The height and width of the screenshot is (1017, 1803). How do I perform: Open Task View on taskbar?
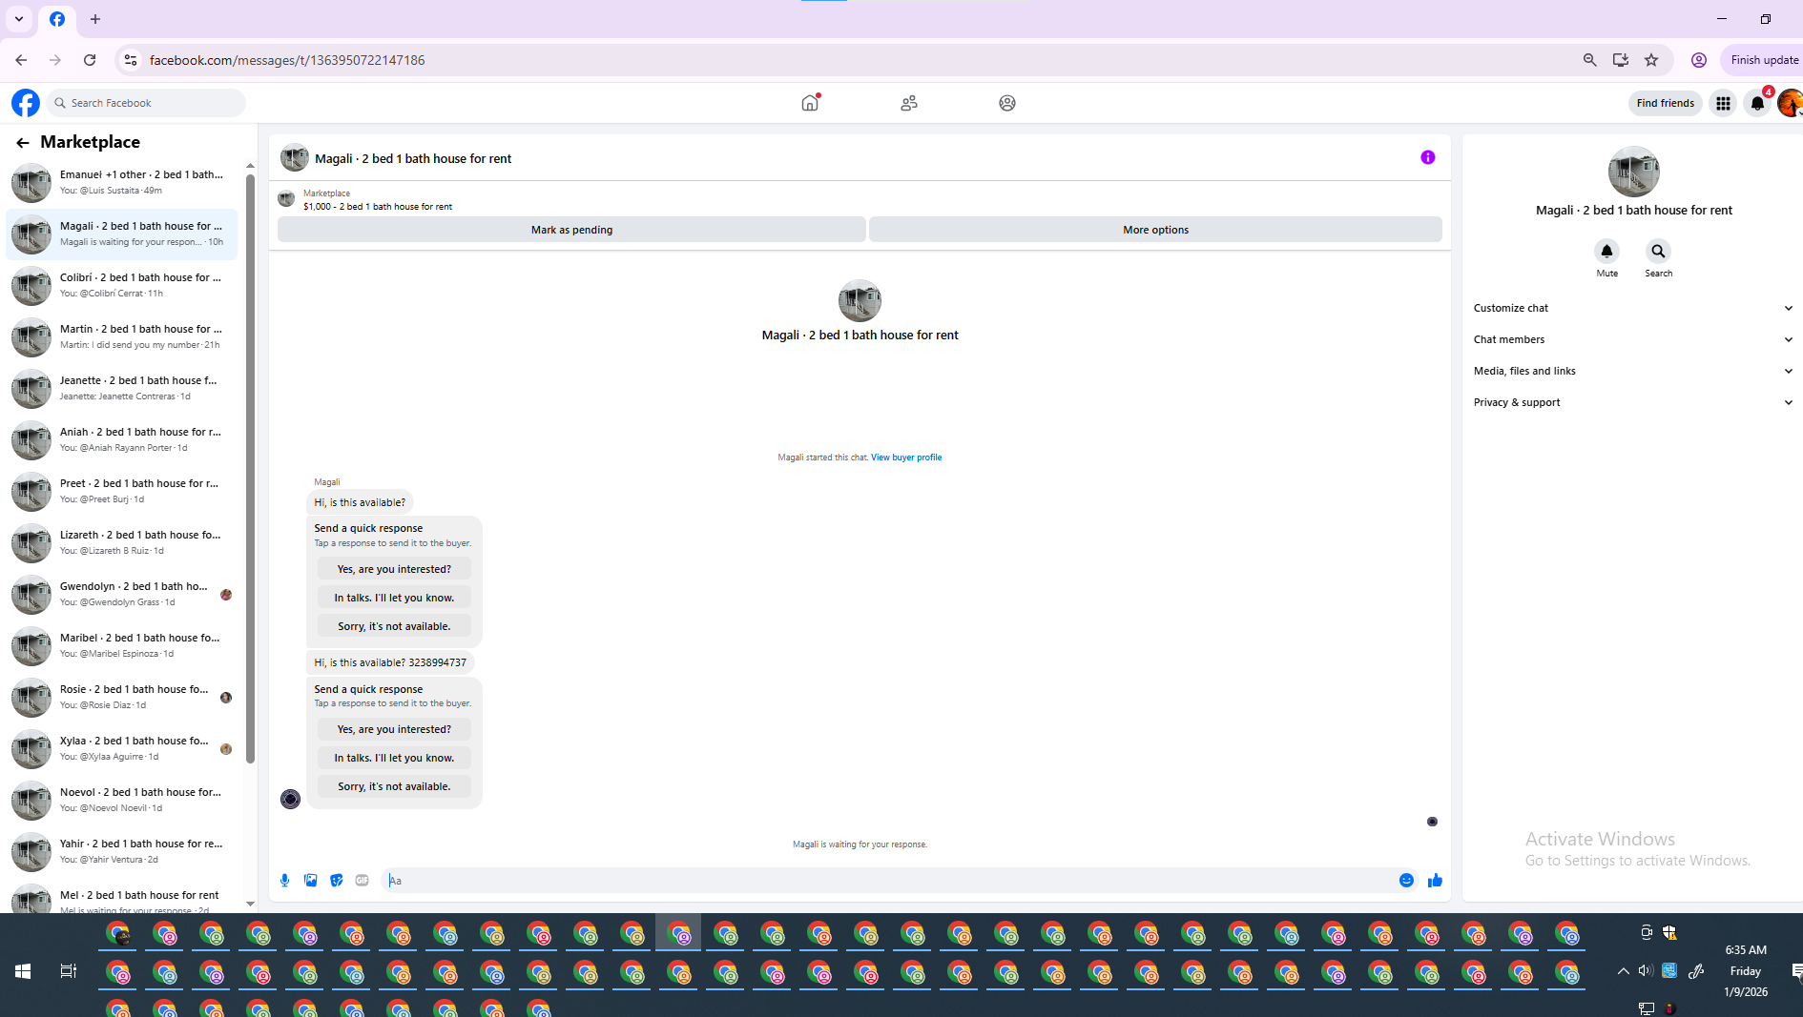pos(68,971)
